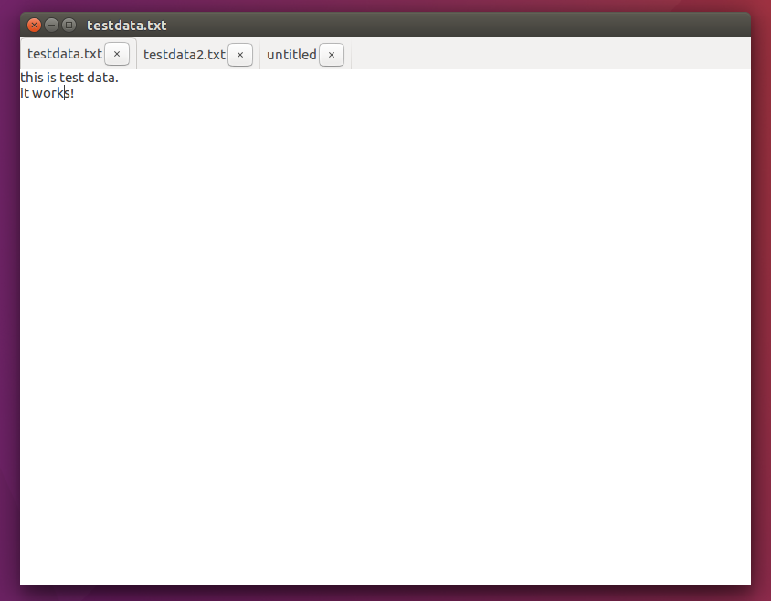Click the word "it" at line start
Viewport: 771px width, 601px height.
24,92
